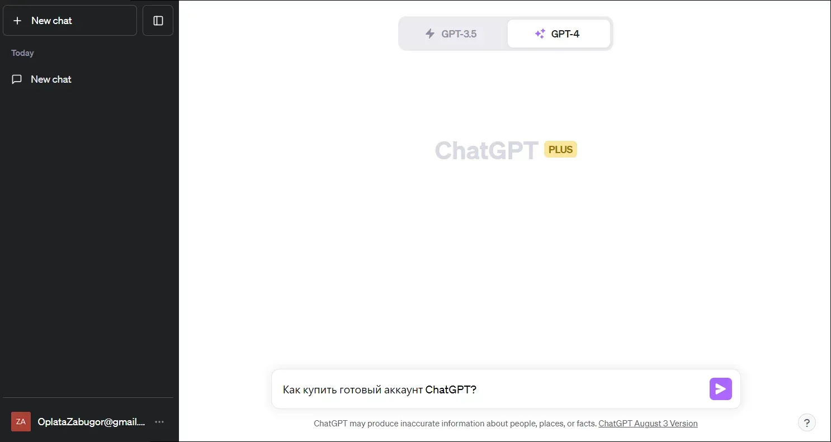Viewport: 831px width, 442px height.
Task: Click the plus icon beside New chat
Action: pos(17,21)
